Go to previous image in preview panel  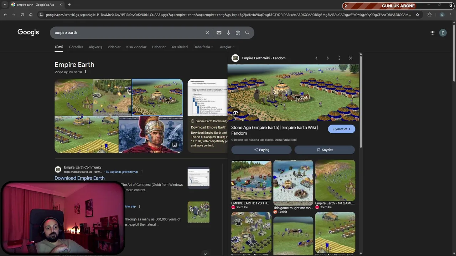[316, 58]
